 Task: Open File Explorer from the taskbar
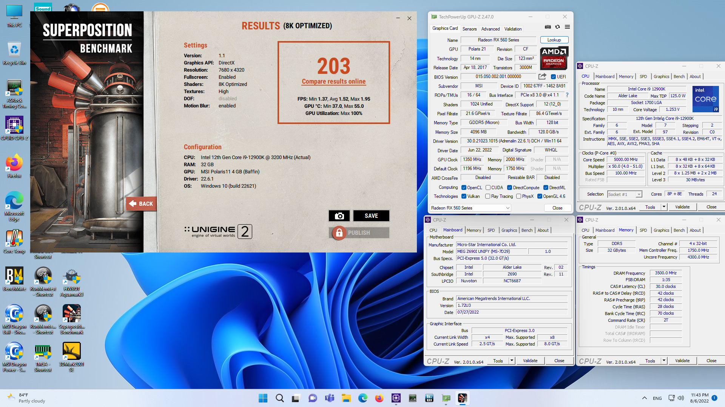[346, 398]
